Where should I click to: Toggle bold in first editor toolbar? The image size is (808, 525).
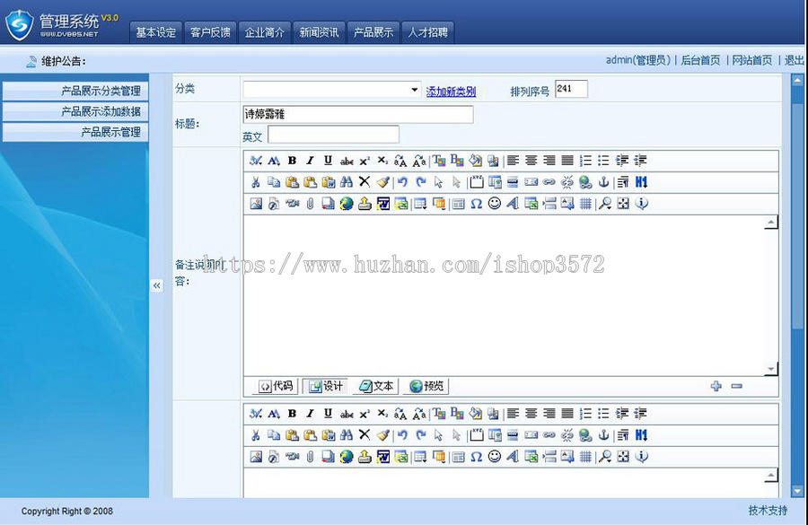[x=292, y=161]
